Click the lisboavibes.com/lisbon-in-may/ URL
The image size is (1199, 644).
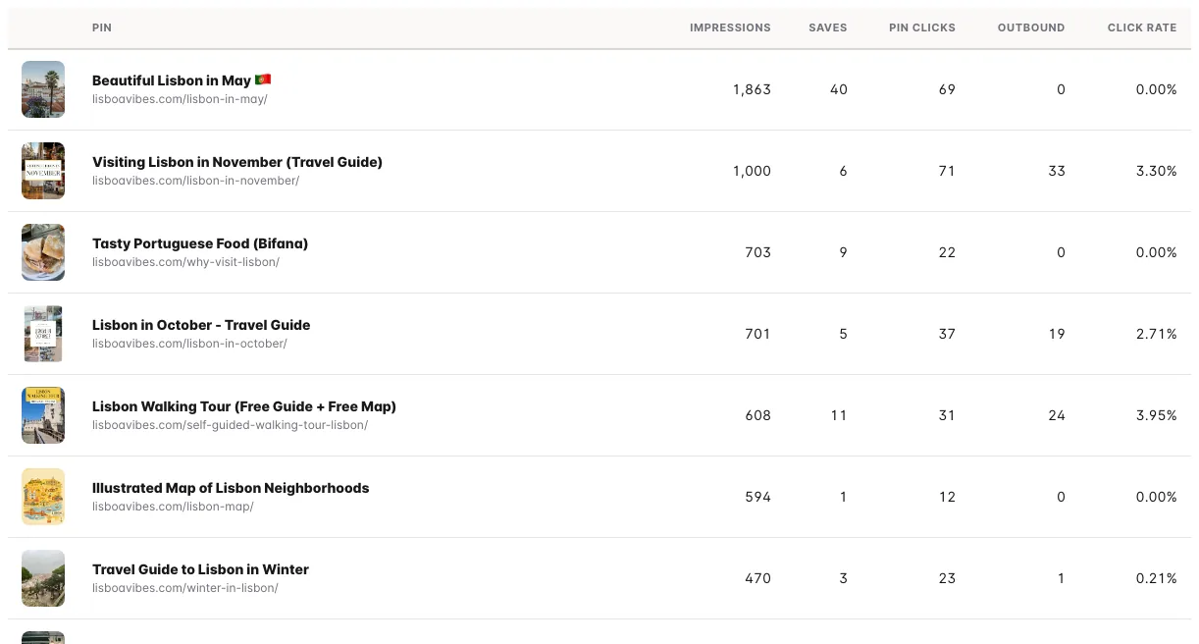coord(180,99)
